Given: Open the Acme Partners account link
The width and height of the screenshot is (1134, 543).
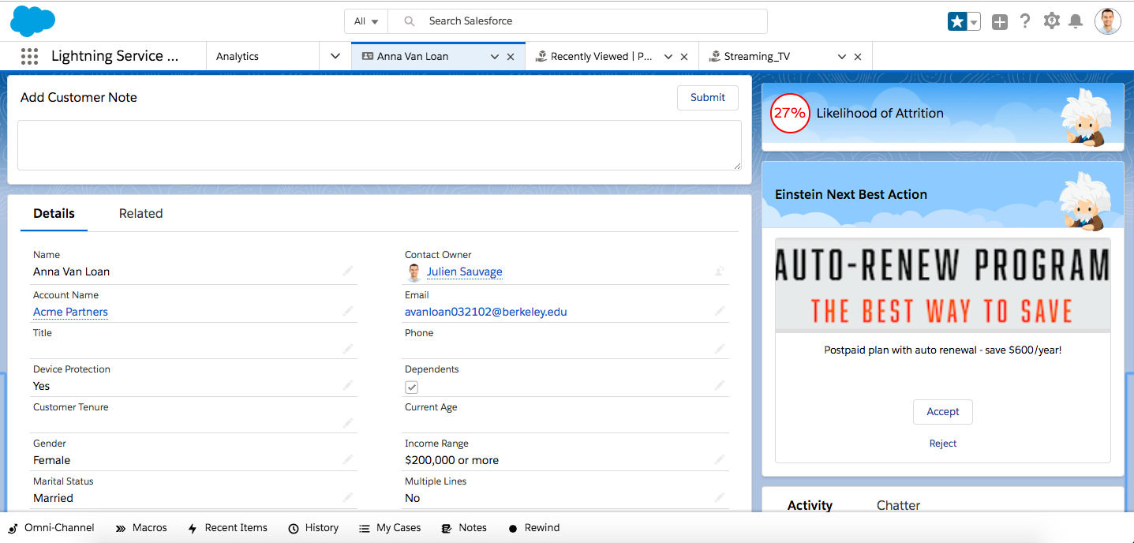Looking at the screenshot, I should point(70,312).
